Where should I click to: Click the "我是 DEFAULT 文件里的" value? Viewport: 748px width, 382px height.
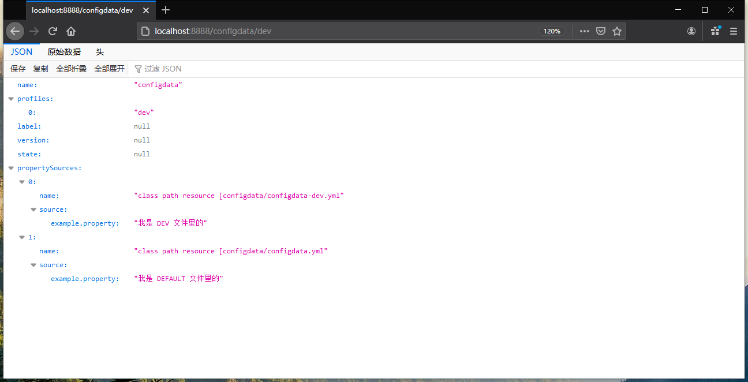coord(178,279)
